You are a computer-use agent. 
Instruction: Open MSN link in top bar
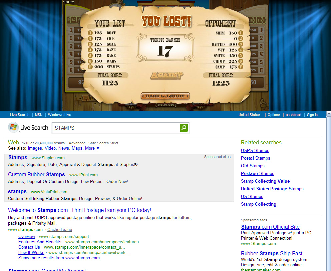(39, 115)
